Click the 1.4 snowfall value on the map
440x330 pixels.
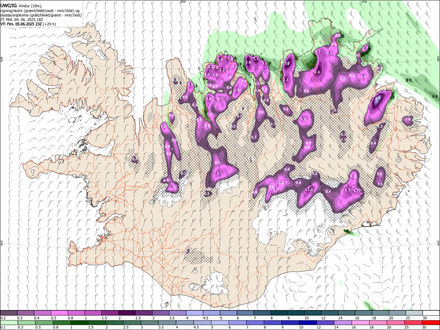point(236,90)
